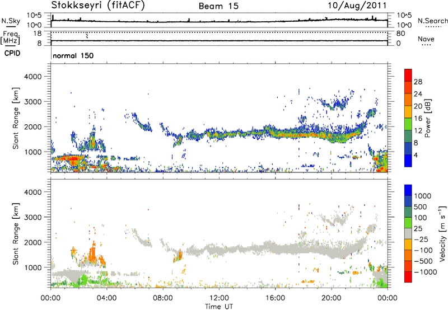This screenshot has height=310, width=448.
Task: Click the 'normal 150' CPID text
Action: [x=73, y=55]
